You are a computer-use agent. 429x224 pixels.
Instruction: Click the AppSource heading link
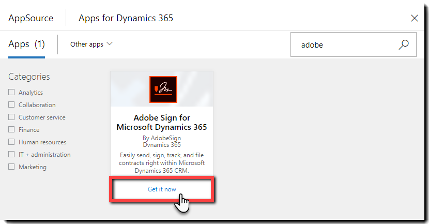click(31, 18)
